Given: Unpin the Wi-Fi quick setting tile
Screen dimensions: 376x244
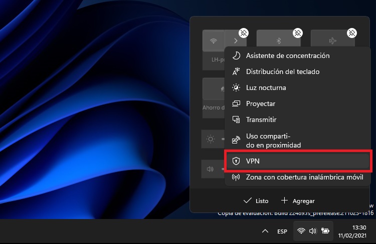Looking at the screenshot, I should [244, 33].
